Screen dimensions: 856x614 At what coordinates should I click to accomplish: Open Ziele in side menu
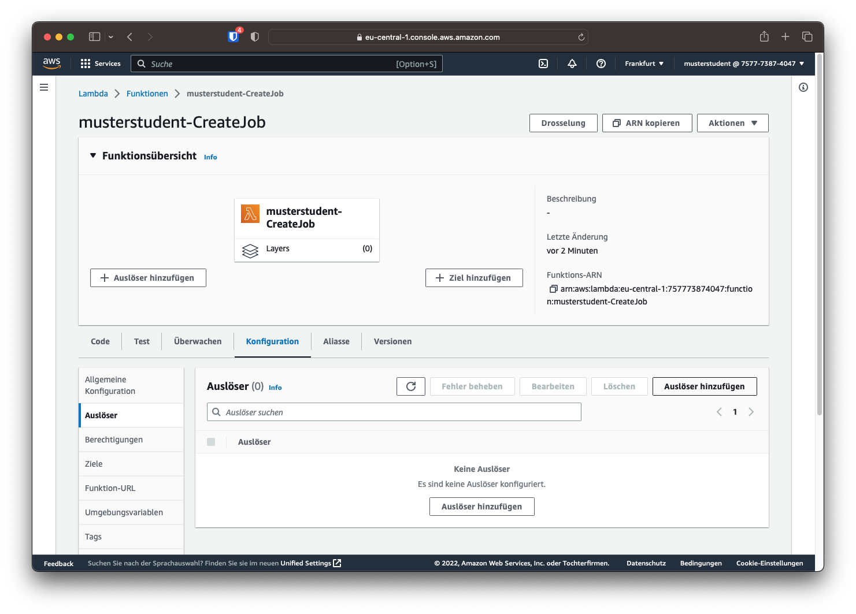[131, 464]
